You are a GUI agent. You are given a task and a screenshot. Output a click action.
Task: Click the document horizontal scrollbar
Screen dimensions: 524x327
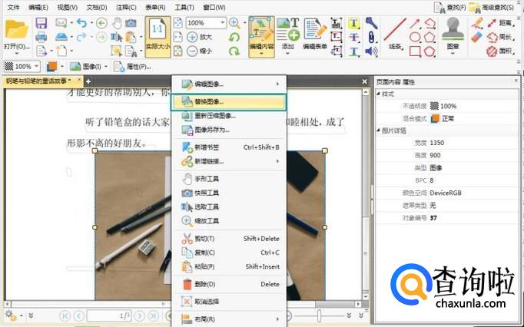tap(183, 304)
